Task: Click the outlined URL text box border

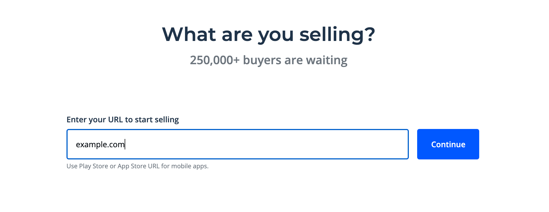Action: coord(237,130)
